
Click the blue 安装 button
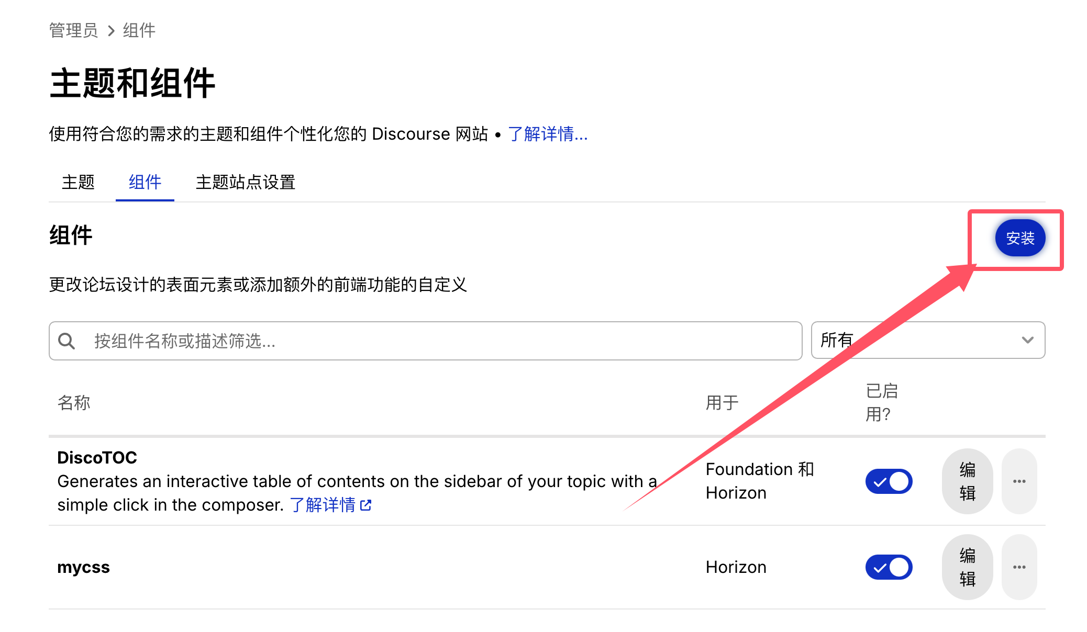(x=1020, y=238)
